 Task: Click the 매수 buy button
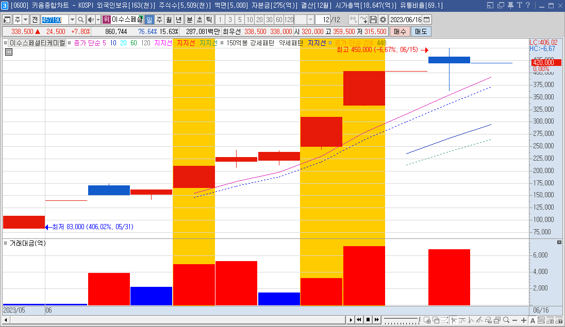click(x=400, y=32)
